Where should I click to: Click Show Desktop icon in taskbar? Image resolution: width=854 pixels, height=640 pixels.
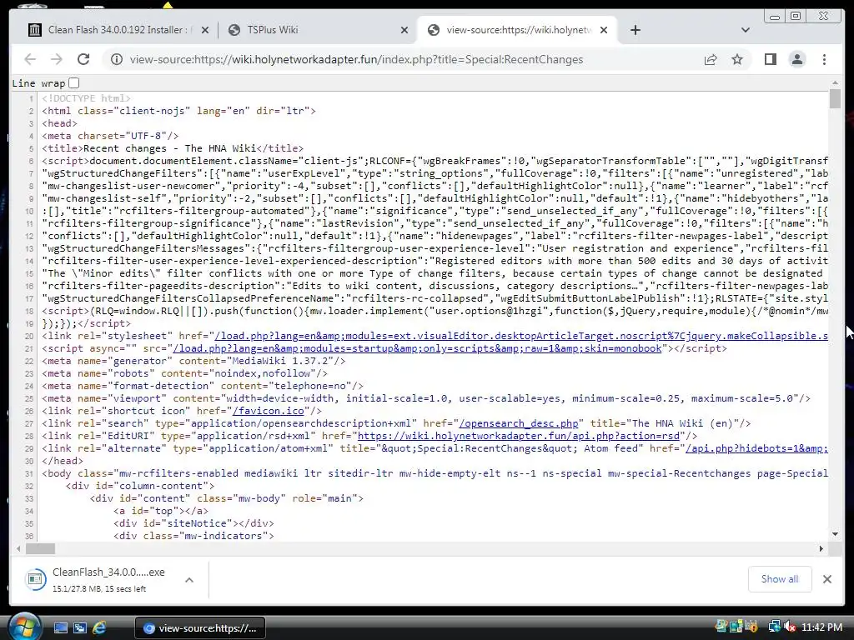pyautogui.click(x=60, y=628)
